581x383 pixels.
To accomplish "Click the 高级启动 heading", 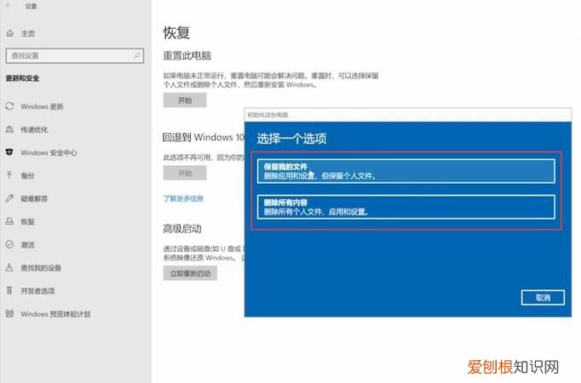I will [182, 229].
